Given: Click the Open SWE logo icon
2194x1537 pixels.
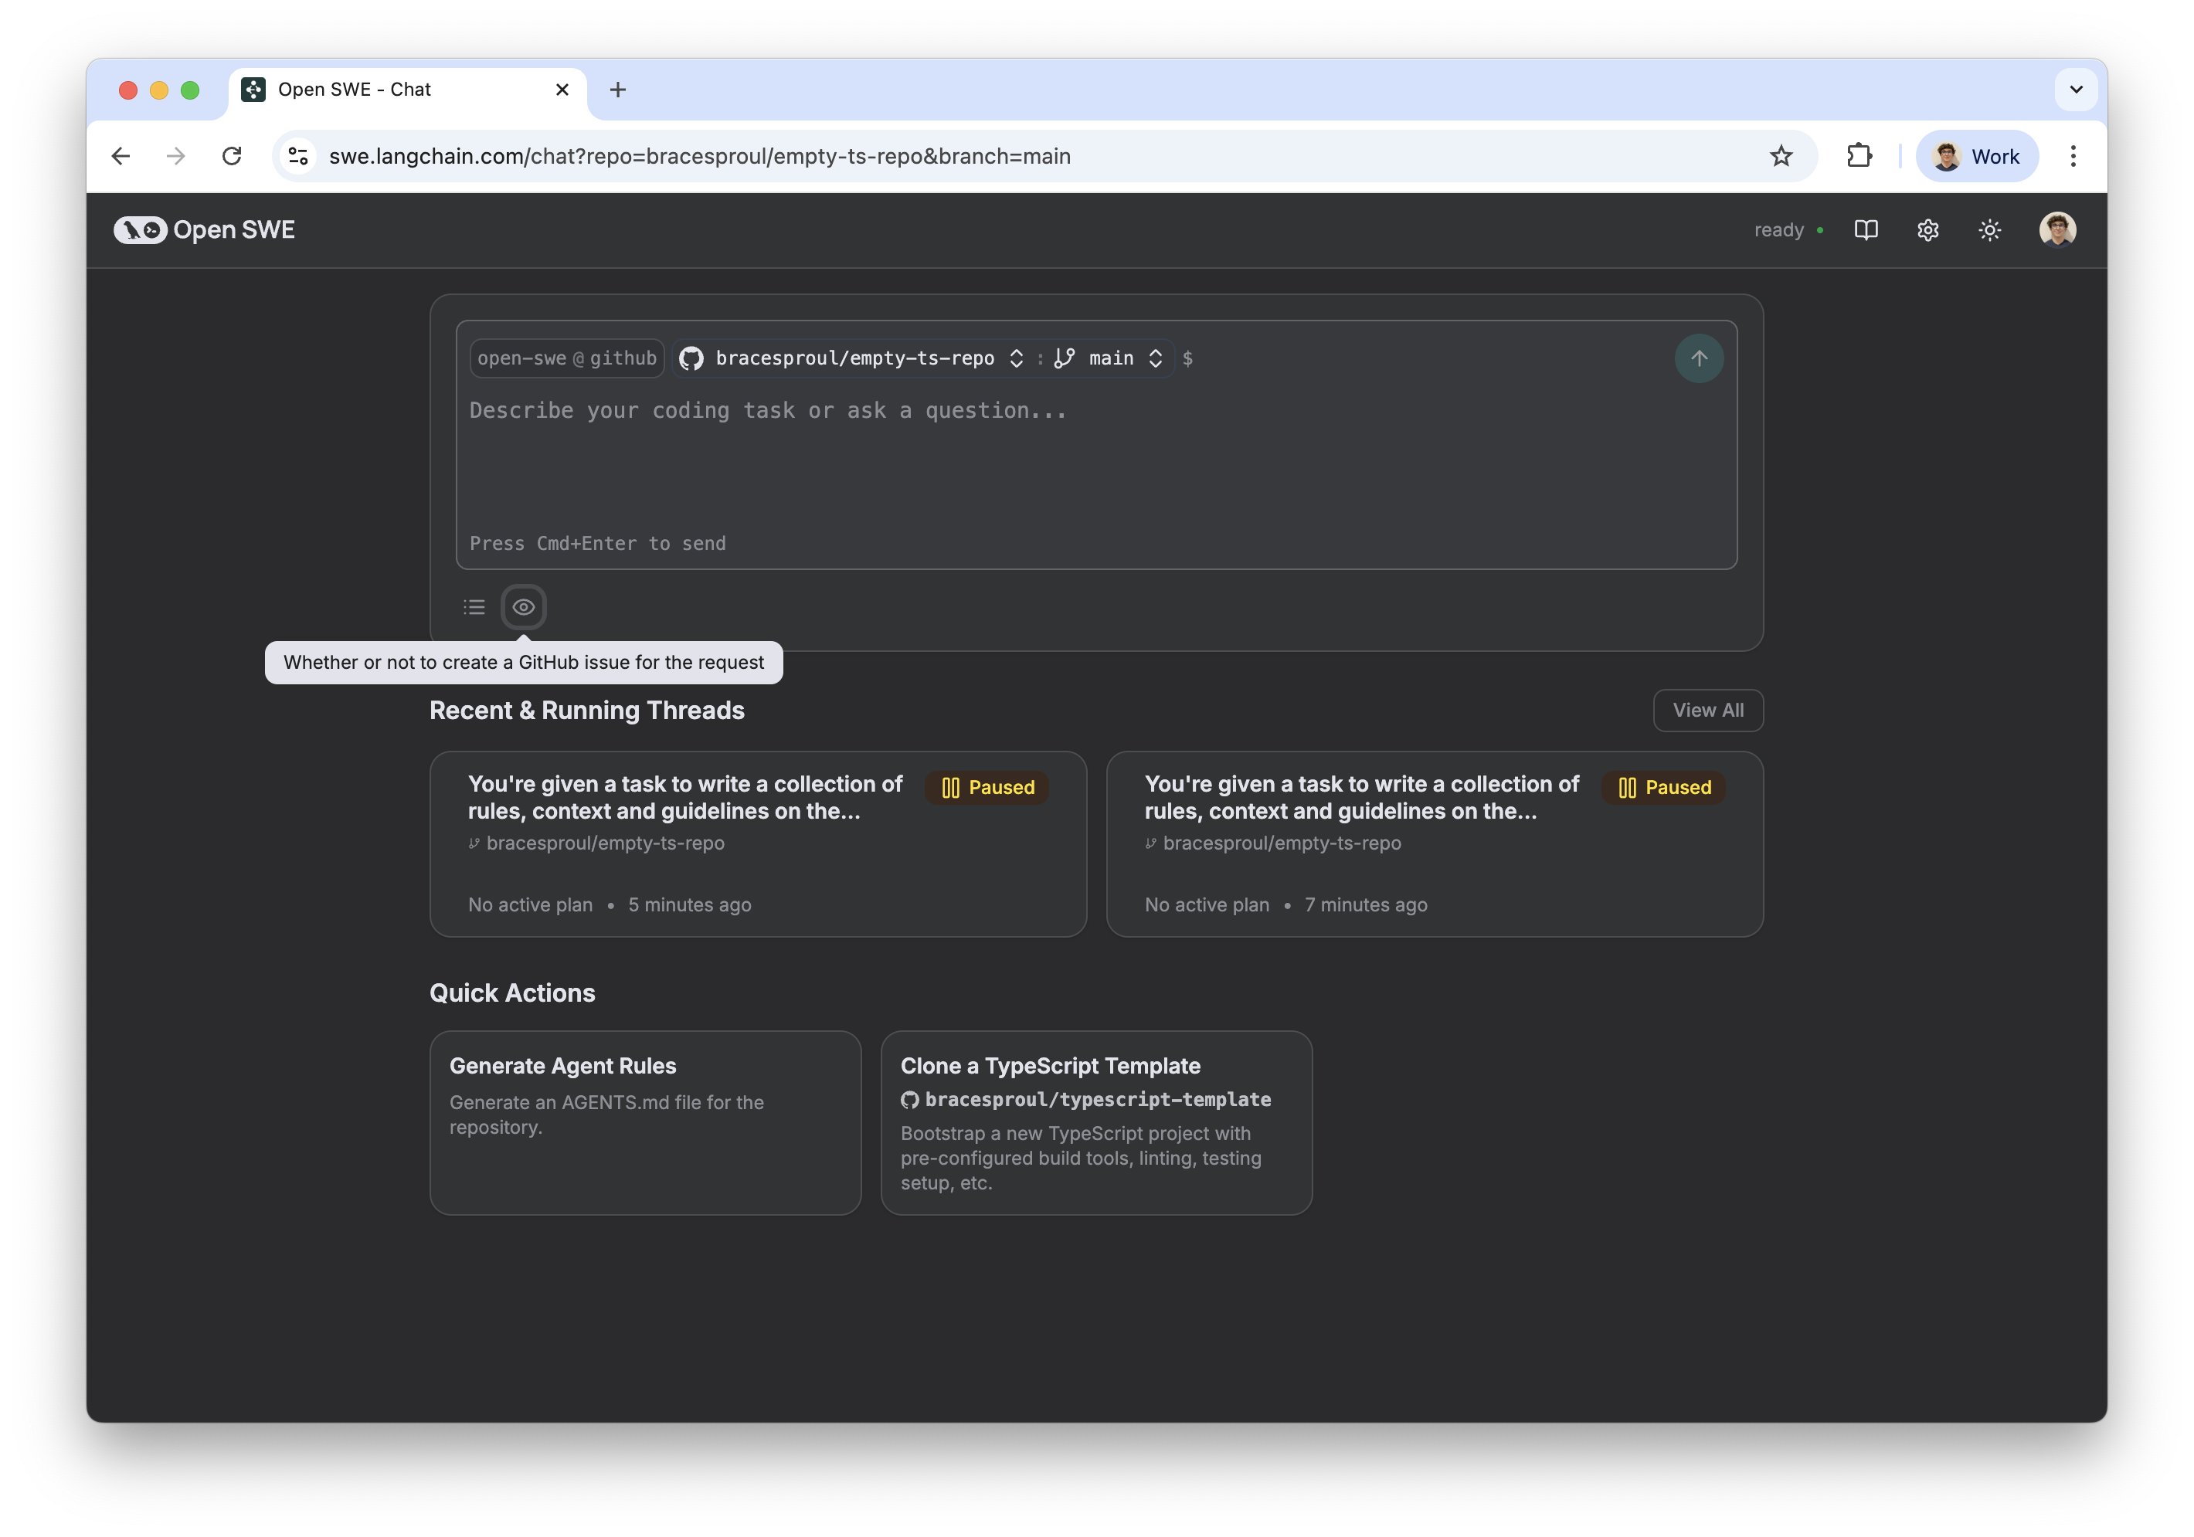Looking at the screenshot, I should [141, 229].
